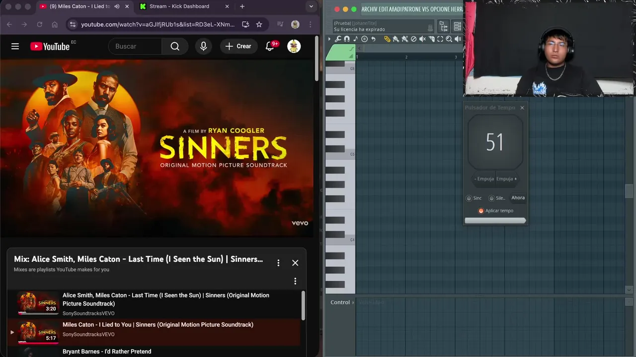Select the paint brush tool
This screenshot has width=636, height=357.
[396, 39]
